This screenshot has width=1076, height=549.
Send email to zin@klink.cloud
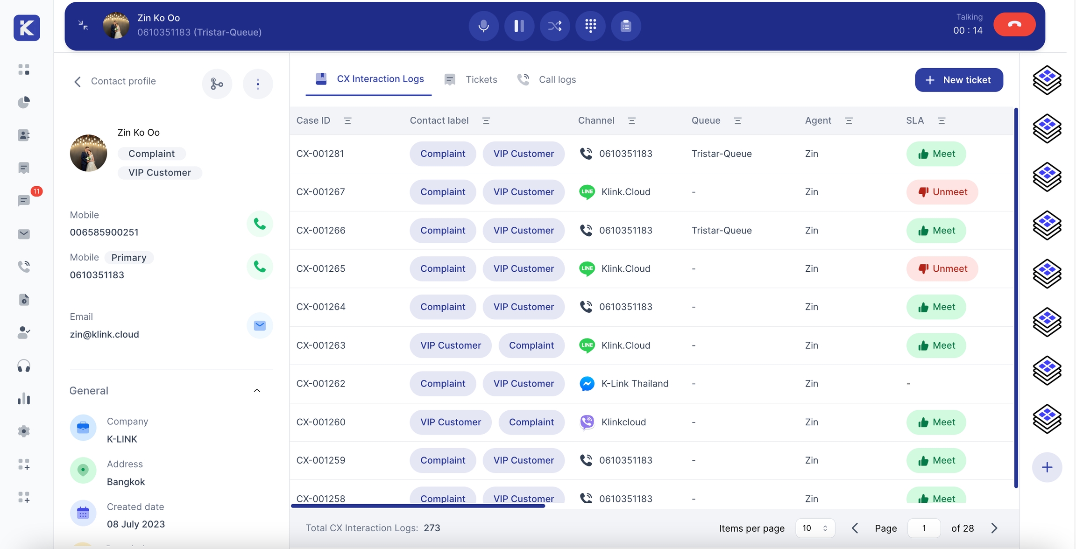pos(260,325)
